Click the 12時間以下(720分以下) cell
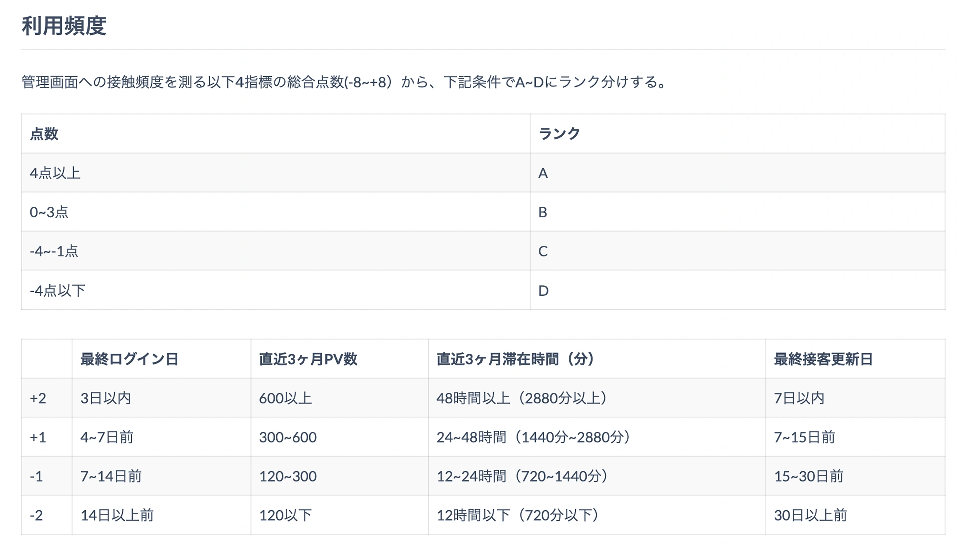 597,515
